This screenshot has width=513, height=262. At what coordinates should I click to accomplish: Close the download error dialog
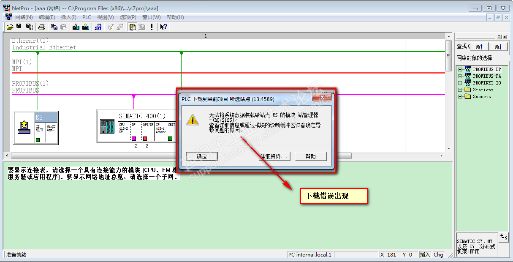coord(322,98)
